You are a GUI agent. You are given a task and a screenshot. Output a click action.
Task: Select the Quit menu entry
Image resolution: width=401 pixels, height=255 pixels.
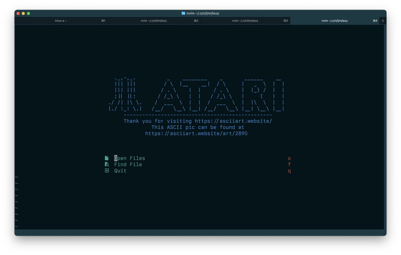(120, 170)
